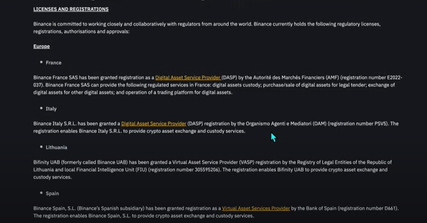The width and height of the screenshot is (427, 223).
Task: Click the bullet dot beside Spain
Action: [x=41, y=193]
